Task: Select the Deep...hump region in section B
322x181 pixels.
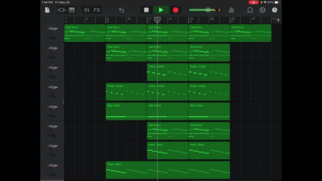Action: pyautogui.click(x=126, y=92)
